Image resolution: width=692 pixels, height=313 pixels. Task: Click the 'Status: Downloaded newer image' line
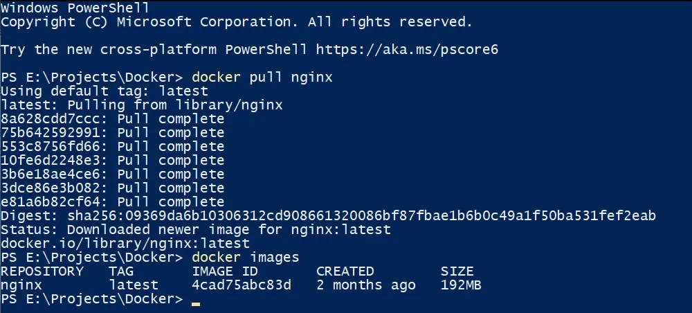196,230
